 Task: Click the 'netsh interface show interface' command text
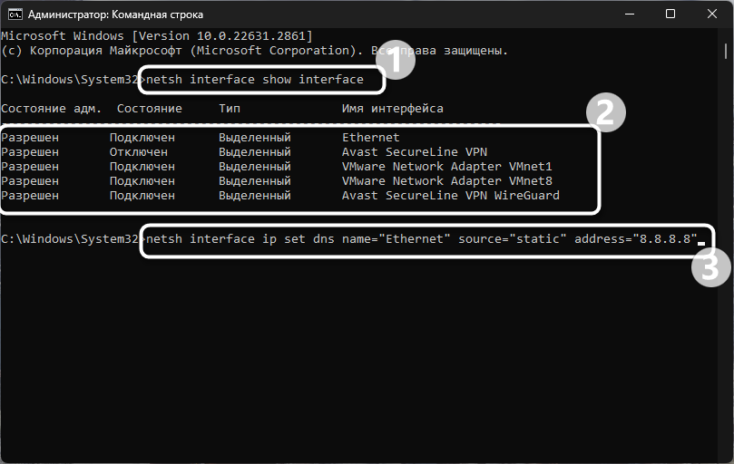coord(255,80)
